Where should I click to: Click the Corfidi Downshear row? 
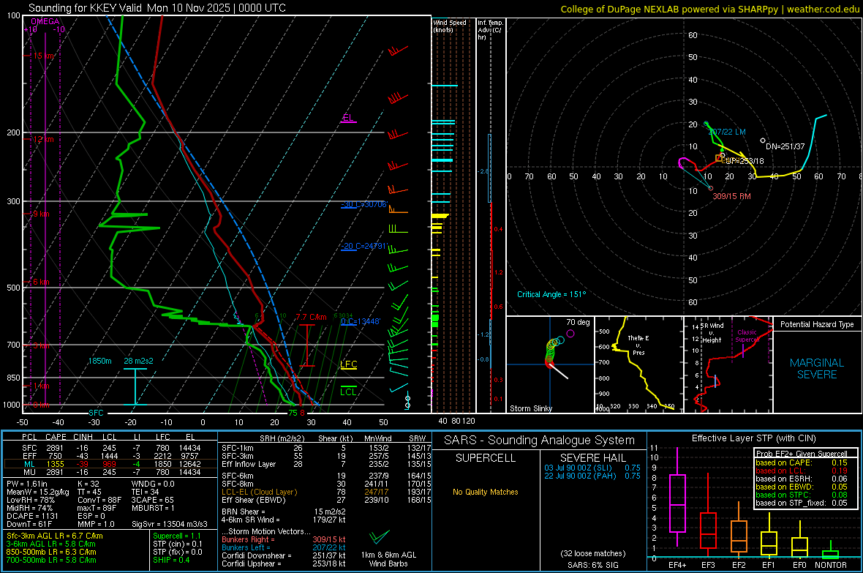point(284,555)
